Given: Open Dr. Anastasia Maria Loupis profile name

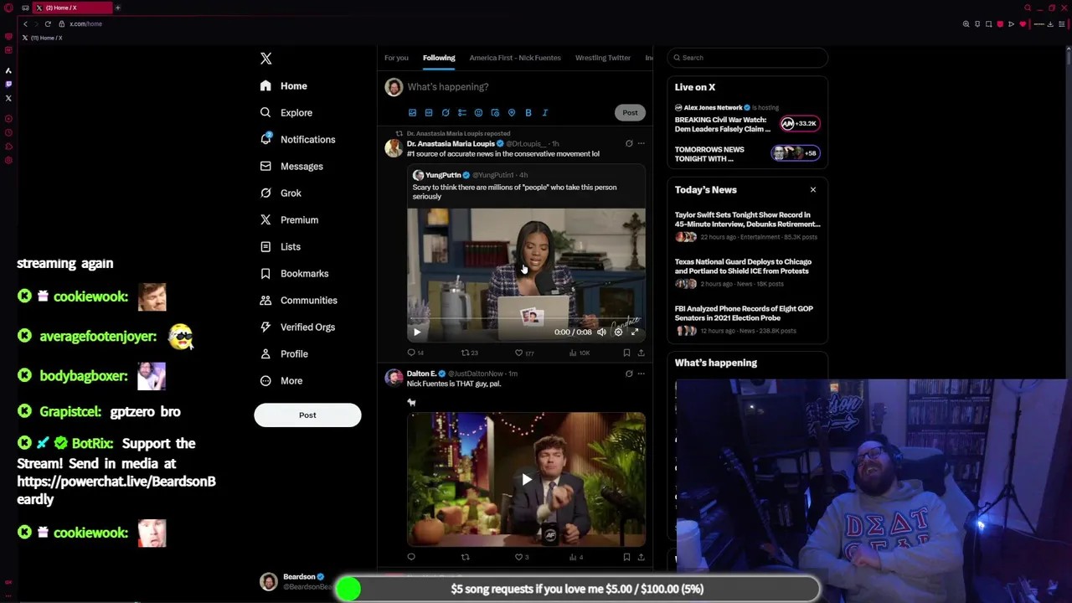Looking at the screenshot, I should pos(451,144).
